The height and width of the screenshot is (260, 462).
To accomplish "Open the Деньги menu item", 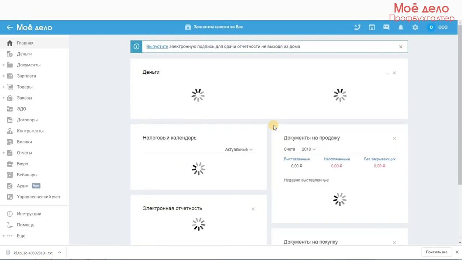I will coord(35,54).
